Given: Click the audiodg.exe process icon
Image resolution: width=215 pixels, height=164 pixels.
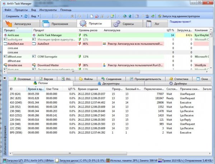Looking at the screenshot, I should (x=5, y=39).
